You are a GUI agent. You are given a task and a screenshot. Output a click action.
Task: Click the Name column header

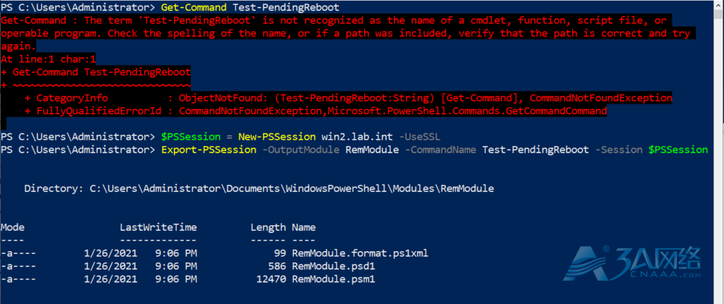(304, 227)
